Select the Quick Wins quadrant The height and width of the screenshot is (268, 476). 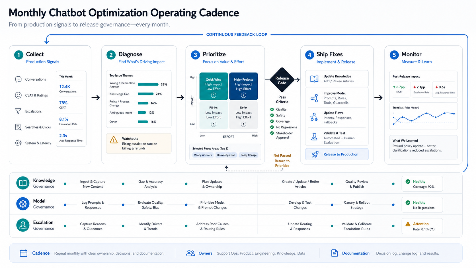click(x=214, y=86)
